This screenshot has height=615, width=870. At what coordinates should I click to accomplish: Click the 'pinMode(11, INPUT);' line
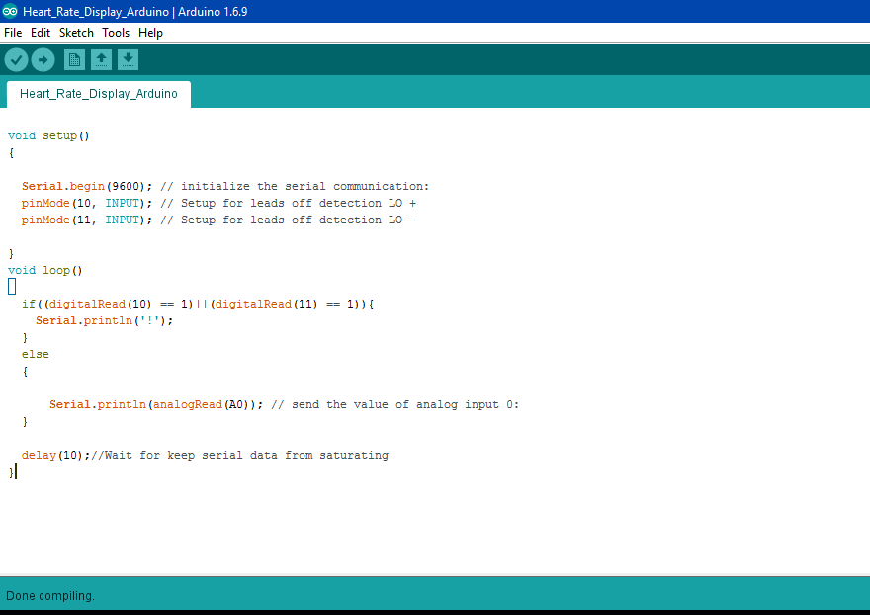click(87, 220)
